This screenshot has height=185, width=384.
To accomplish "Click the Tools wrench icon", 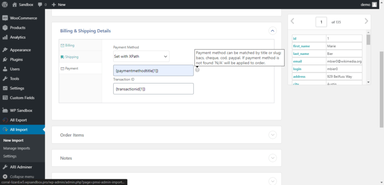I will point(5,79).
